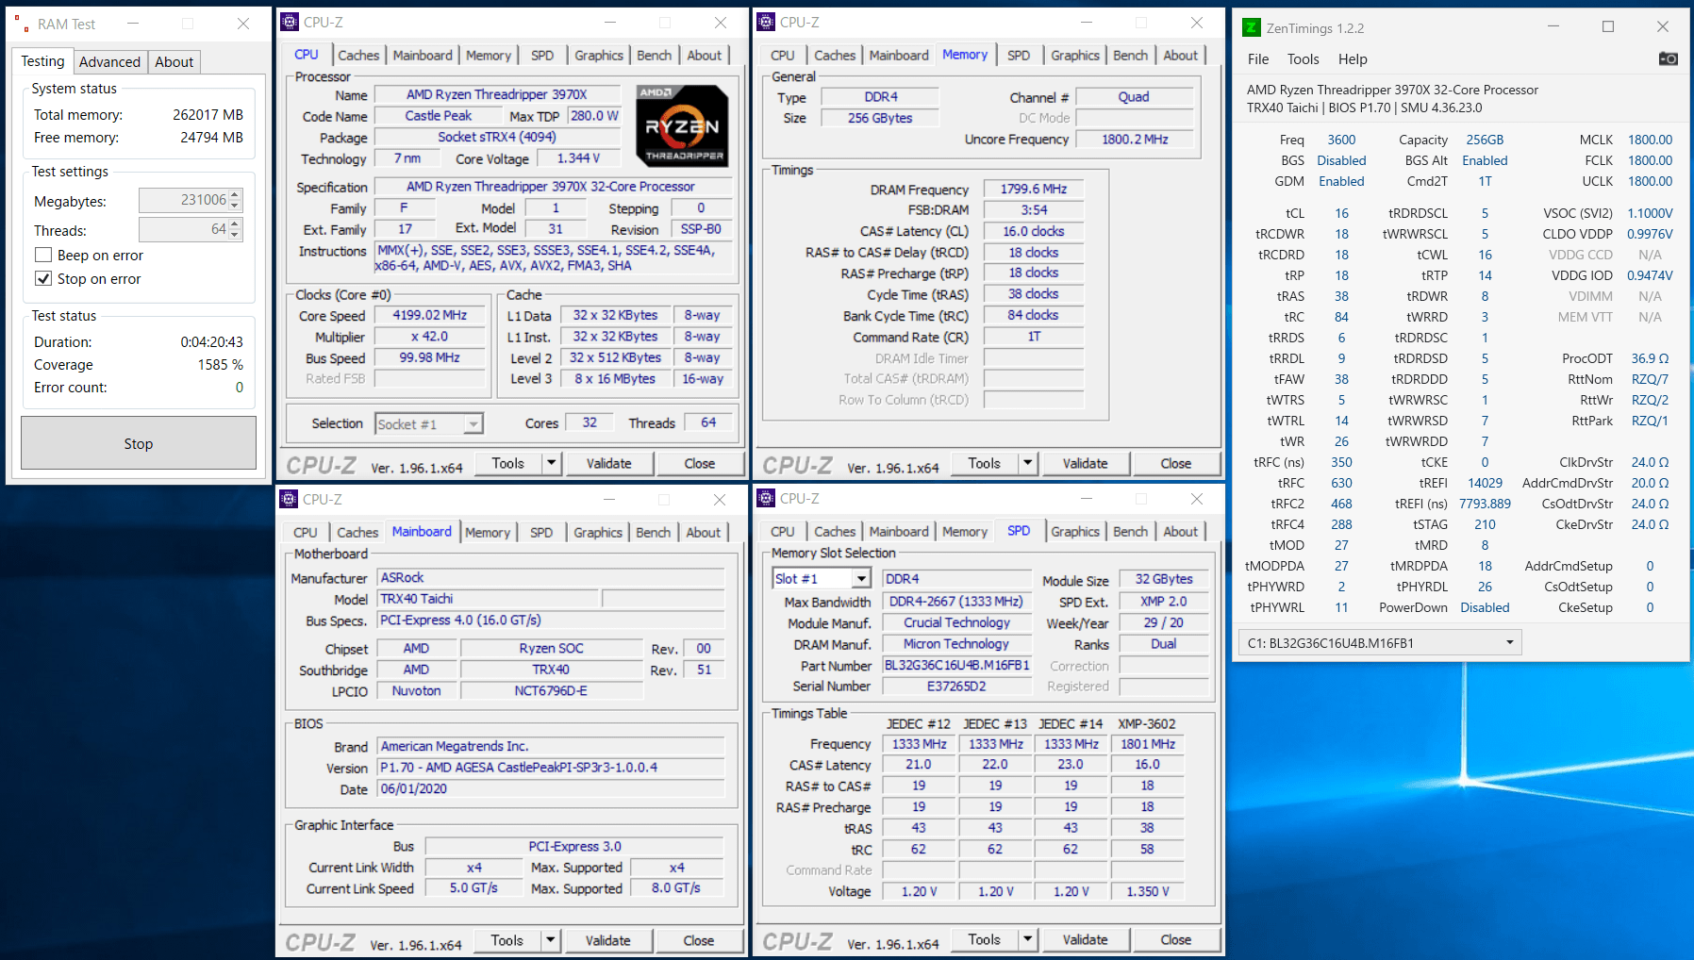Open Tools dropdown arrow in SPD tab window
Viewport: 1694px width, 960px height.
(x=1028, y=939)
